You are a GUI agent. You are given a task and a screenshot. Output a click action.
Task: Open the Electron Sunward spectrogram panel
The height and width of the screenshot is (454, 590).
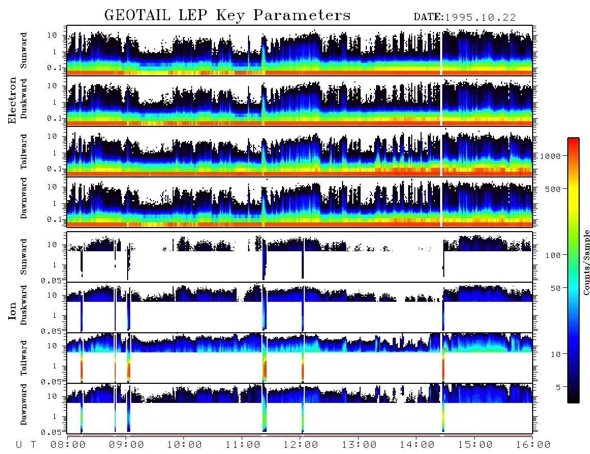[300, 51]
